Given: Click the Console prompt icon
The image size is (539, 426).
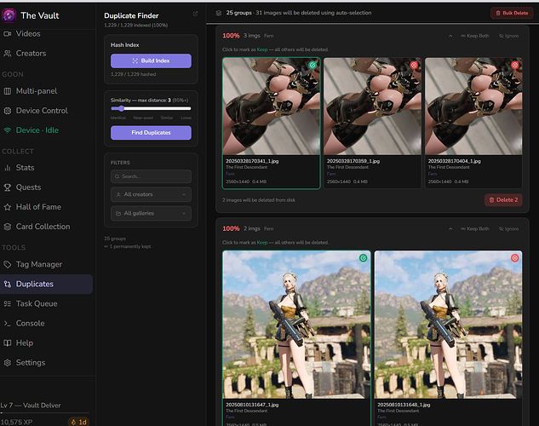Looking at the screenshot, I should 7,323.
